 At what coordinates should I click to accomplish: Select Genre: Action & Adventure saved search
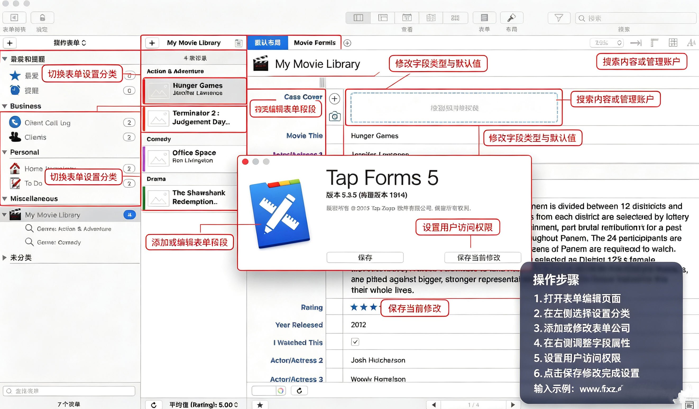pyautogui.click(x=68, y=229)
